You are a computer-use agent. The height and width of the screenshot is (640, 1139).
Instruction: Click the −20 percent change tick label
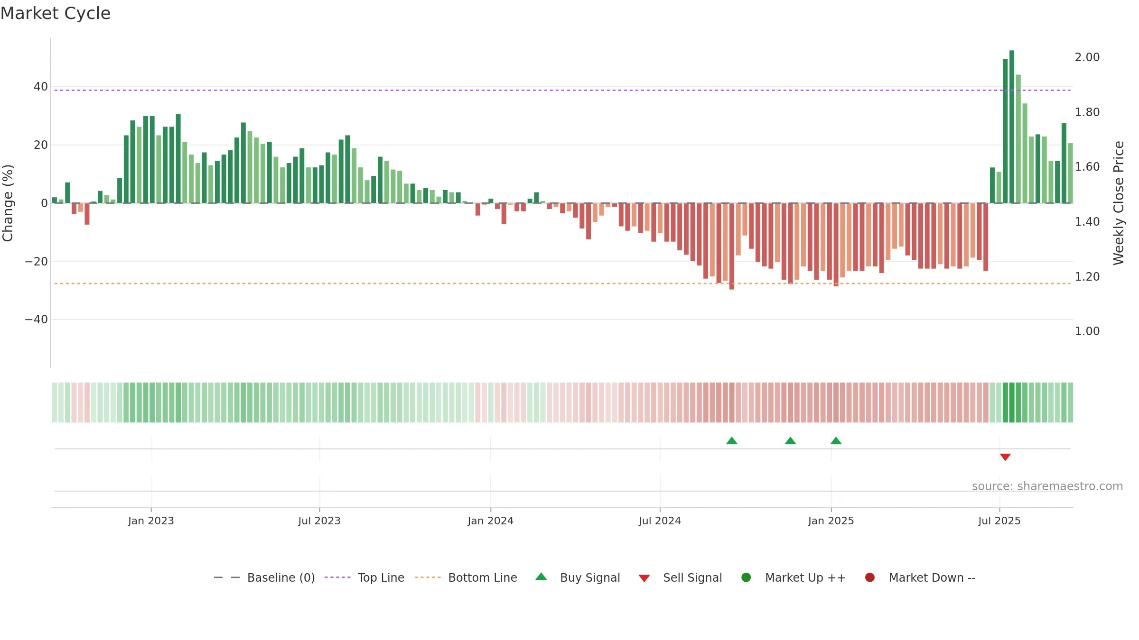[x=37, y=262]
